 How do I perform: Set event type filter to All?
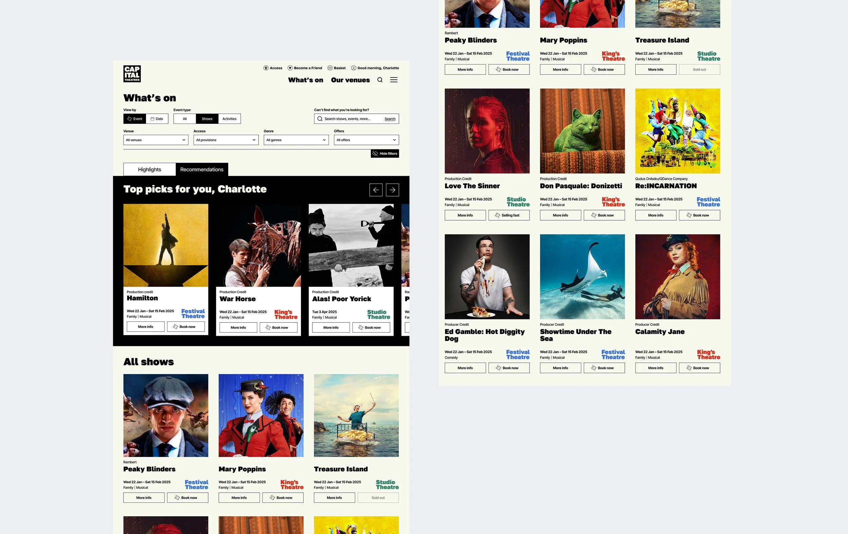coord(185,119)
